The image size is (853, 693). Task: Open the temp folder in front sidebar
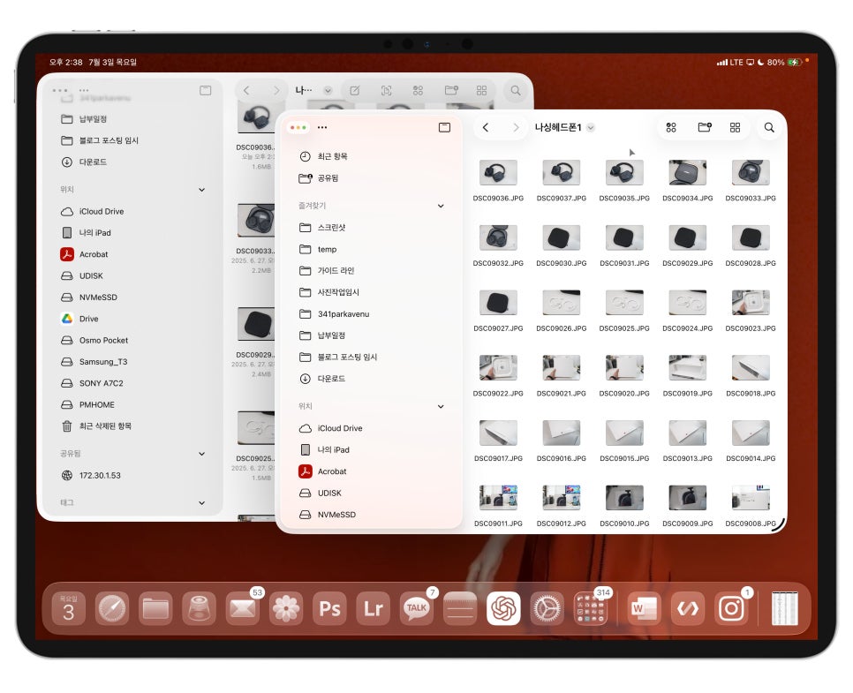[370, 249]
